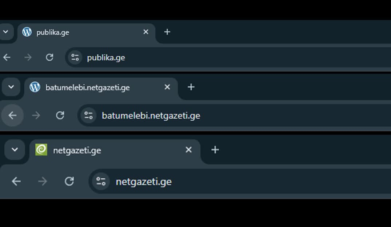Expand tab list chevron beside green-icon netgazeti.ge tab

(x=15, y=150)
